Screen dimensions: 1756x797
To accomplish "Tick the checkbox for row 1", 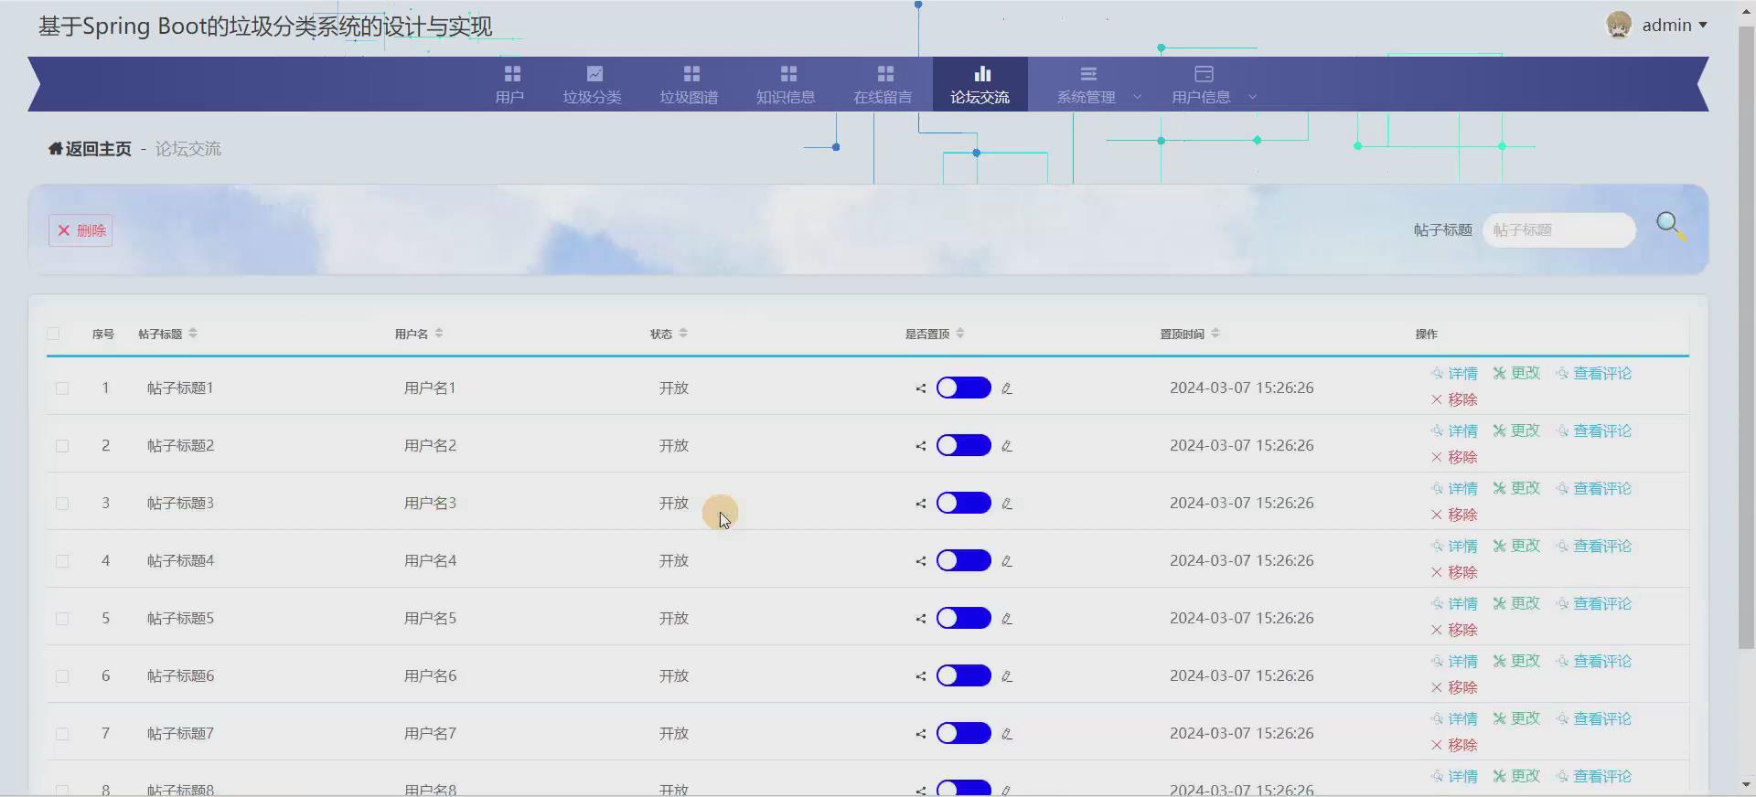I will click(x=62, y=388).
